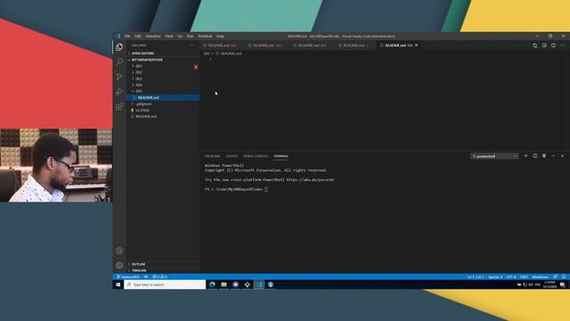Split the terminal pane
Image resolution: width=570 pixels, height=321 pixels.
(x=535, y=156)
